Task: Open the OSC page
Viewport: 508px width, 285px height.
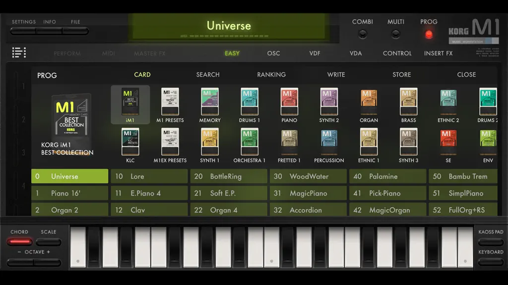Action: pos(273,53)
